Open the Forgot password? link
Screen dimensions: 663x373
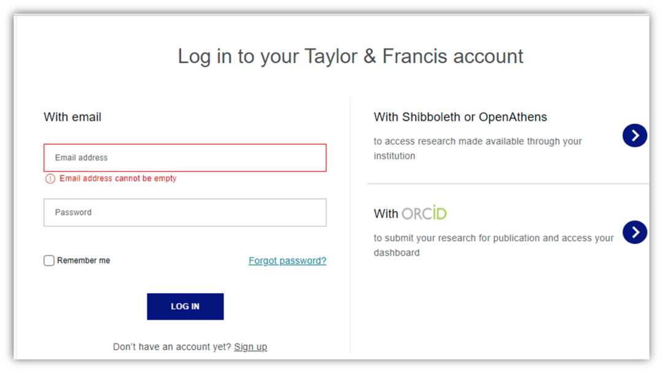(x=287, y=261)
